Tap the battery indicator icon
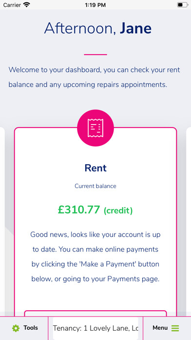This screenshot has height=340, width=191. (182, 5)
